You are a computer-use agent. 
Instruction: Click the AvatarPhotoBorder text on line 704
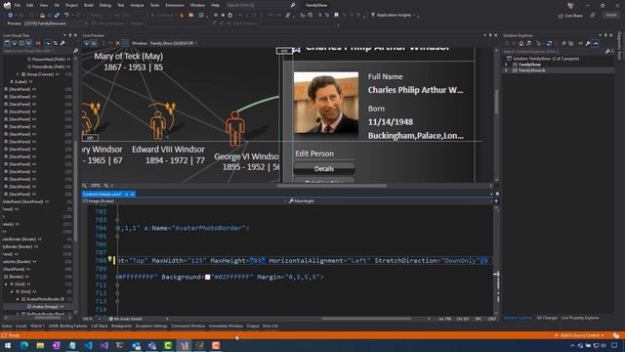tap(208, 228)
